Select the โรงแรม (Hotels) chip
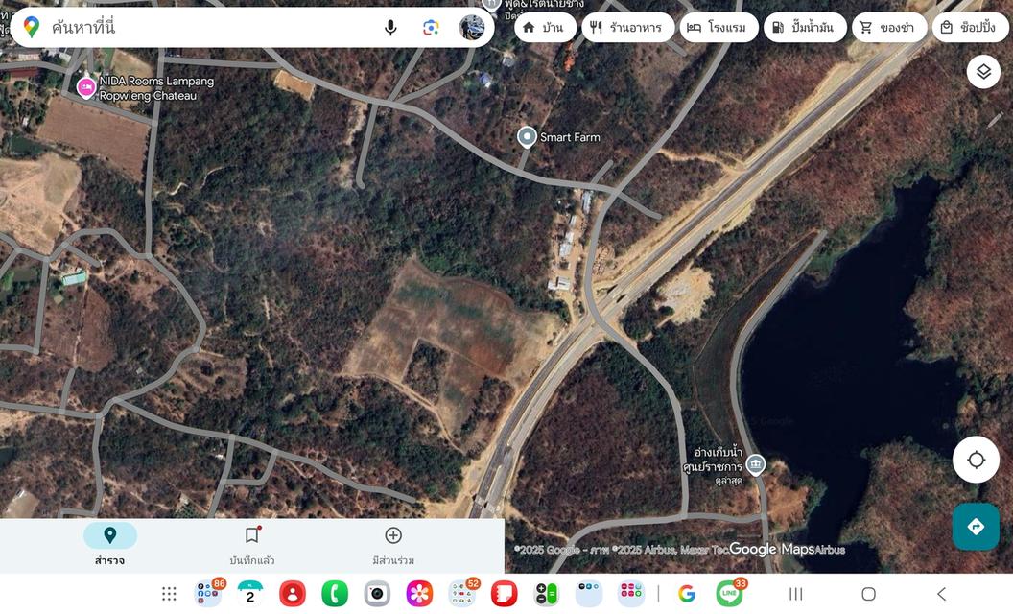Screen dimensions: 1013x614 [719, 27]
